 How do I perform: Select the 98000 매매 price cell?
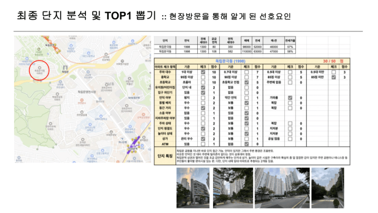pyautogui.click(x=247, y=47)
